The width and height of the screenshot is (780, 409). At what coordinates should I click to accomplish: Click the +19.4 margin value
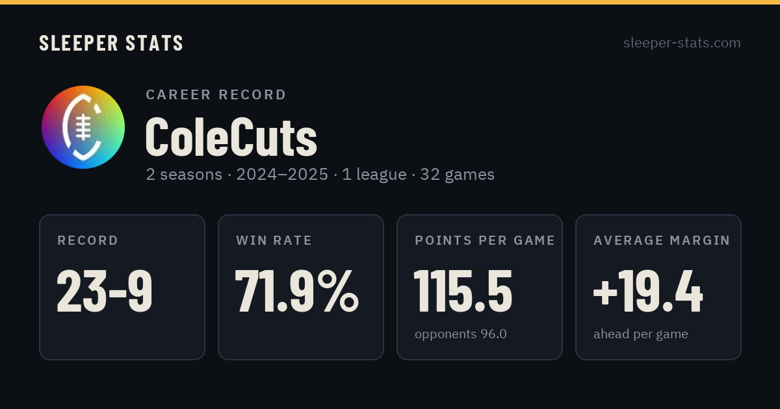click(648, 291)
